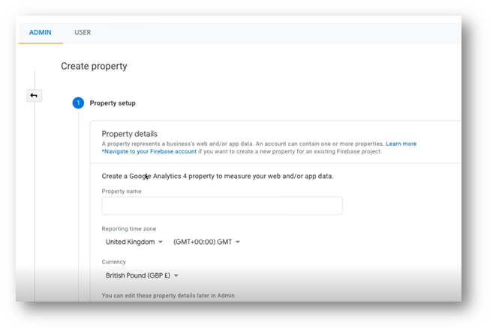Click the Create property heading

[x=94, y=66]
